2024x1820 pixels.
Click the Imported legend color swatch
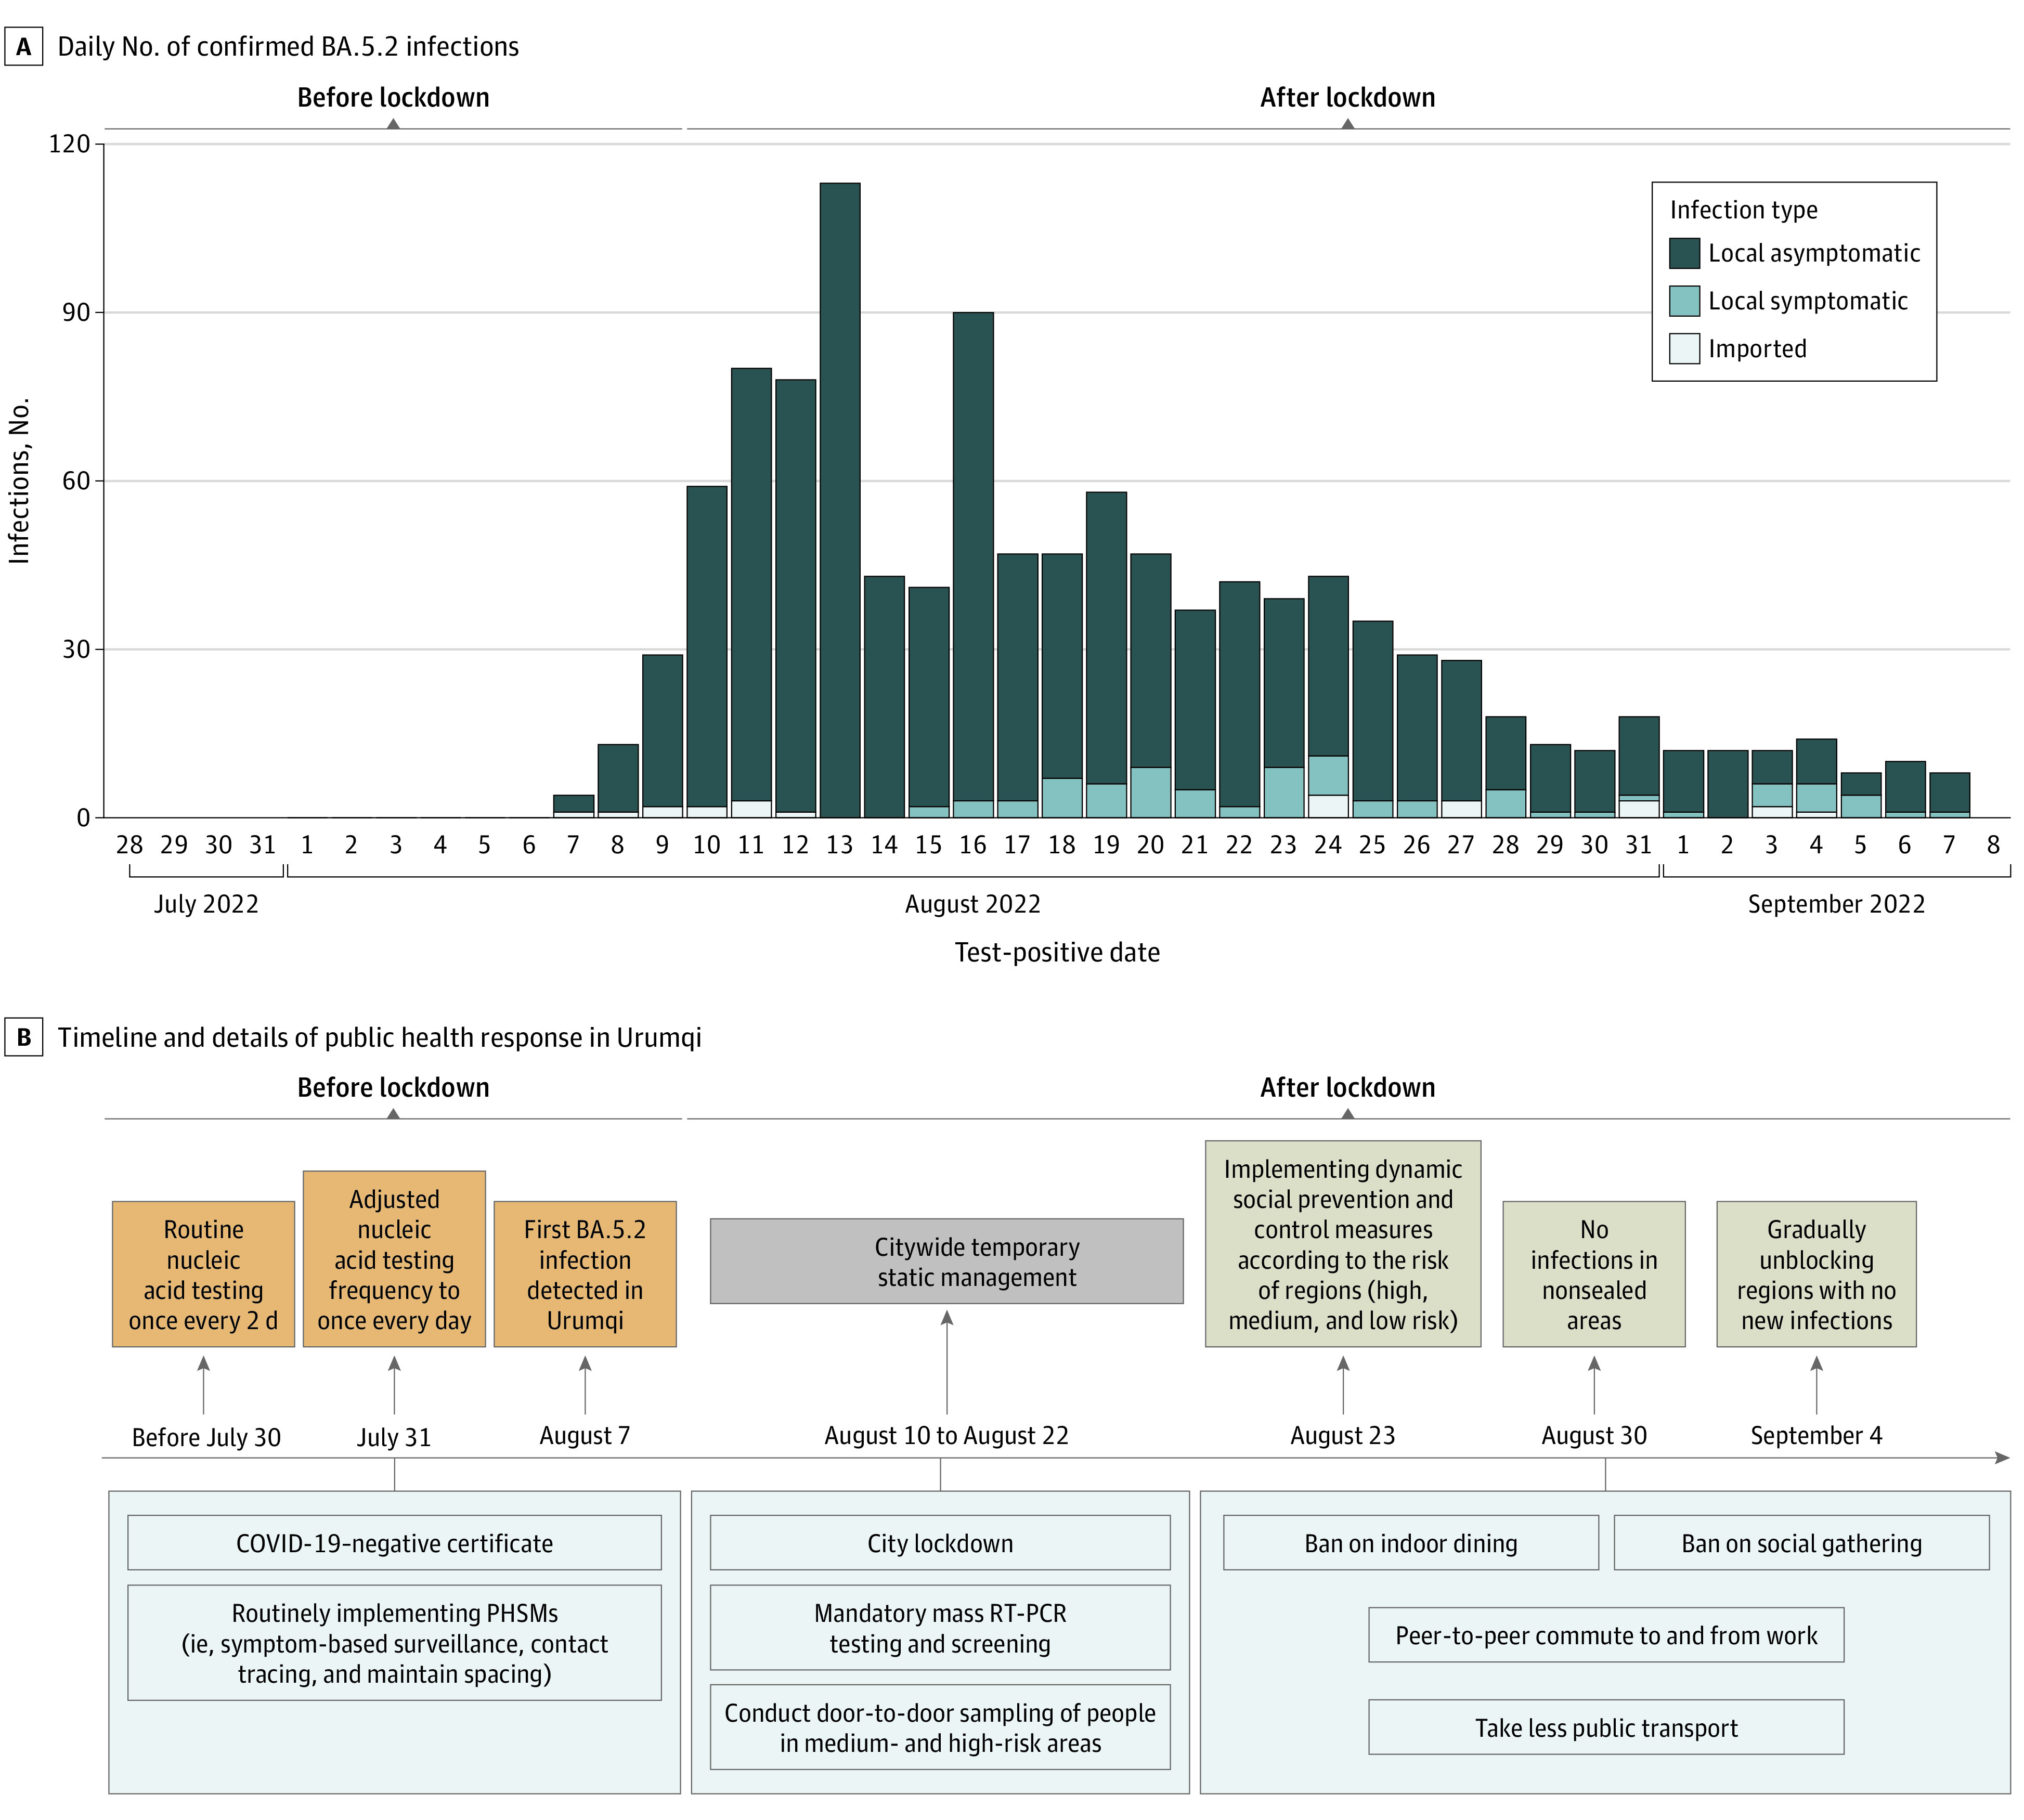click(1685, 349)
